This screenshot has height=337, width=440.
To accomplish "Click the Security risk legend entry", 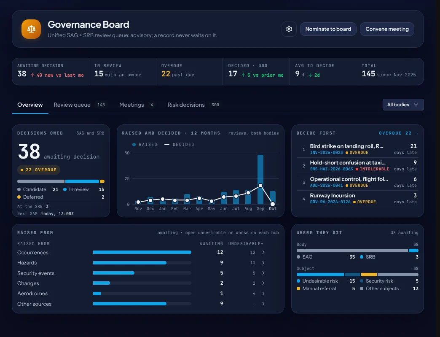I will point(389,281).
